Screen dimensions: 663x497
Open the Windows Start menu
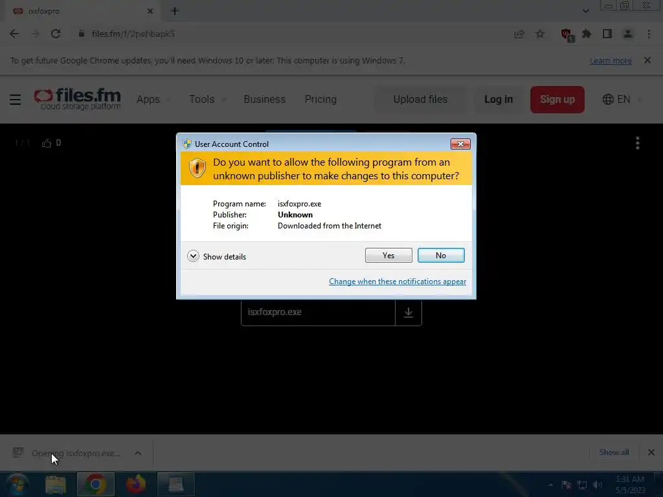pos(17,484)
